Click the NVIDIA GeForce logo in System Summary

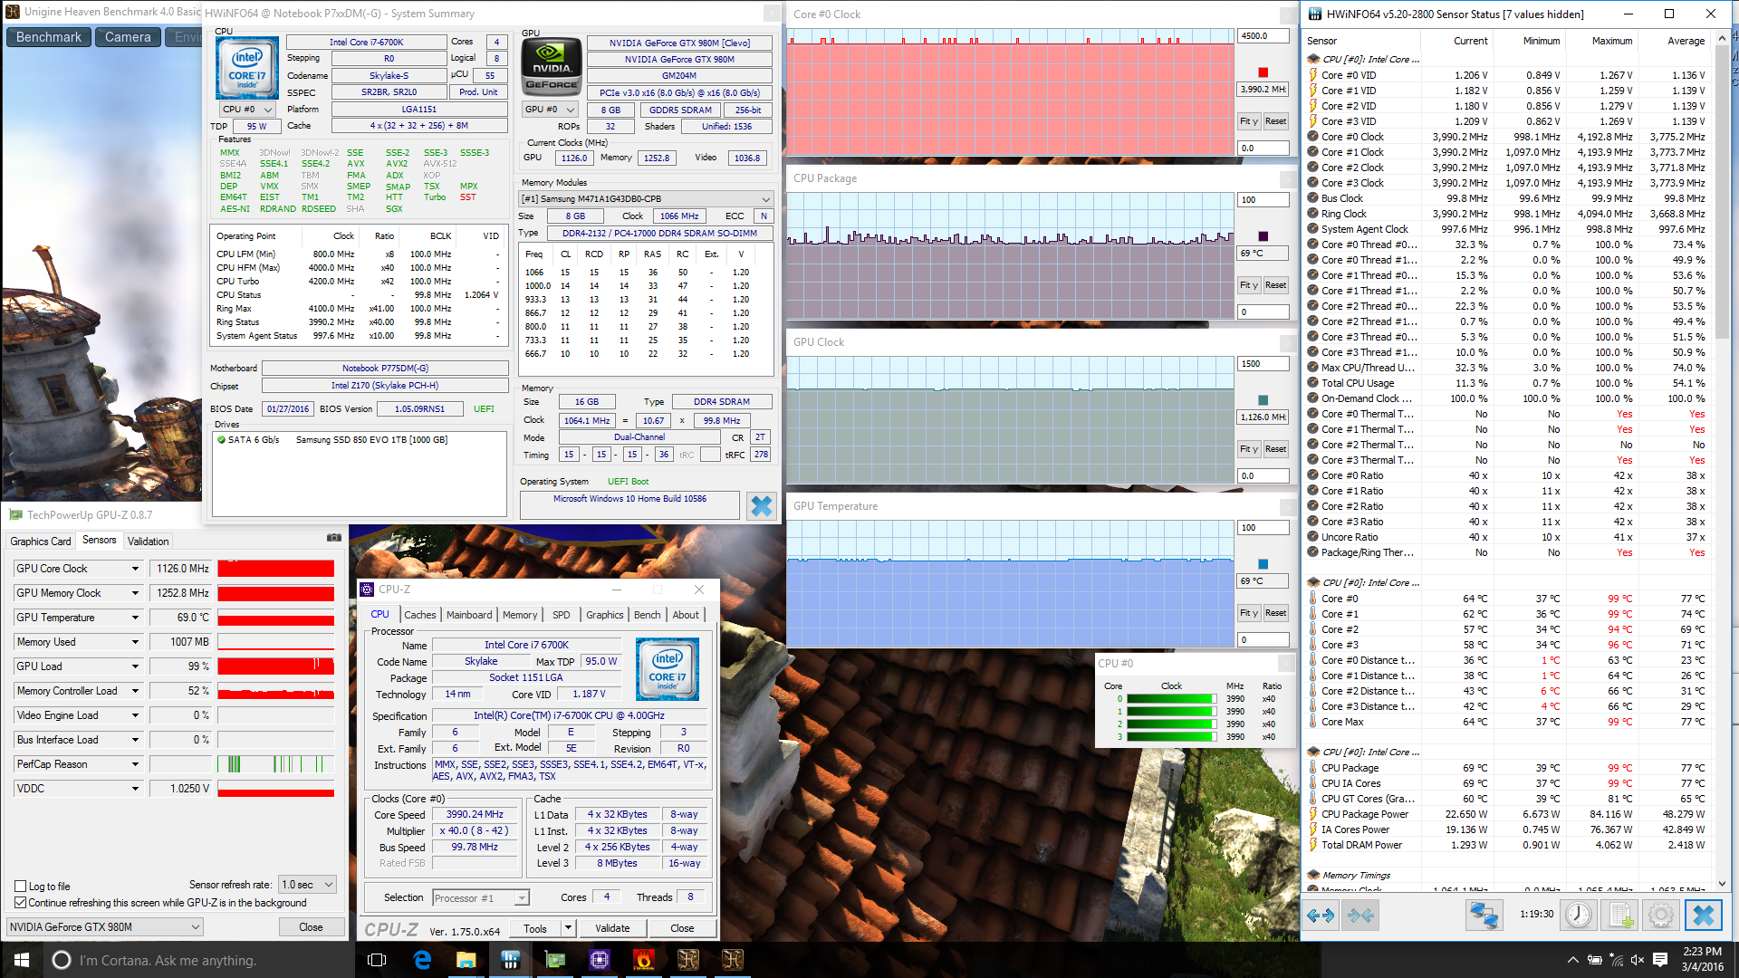coord(552,67)
